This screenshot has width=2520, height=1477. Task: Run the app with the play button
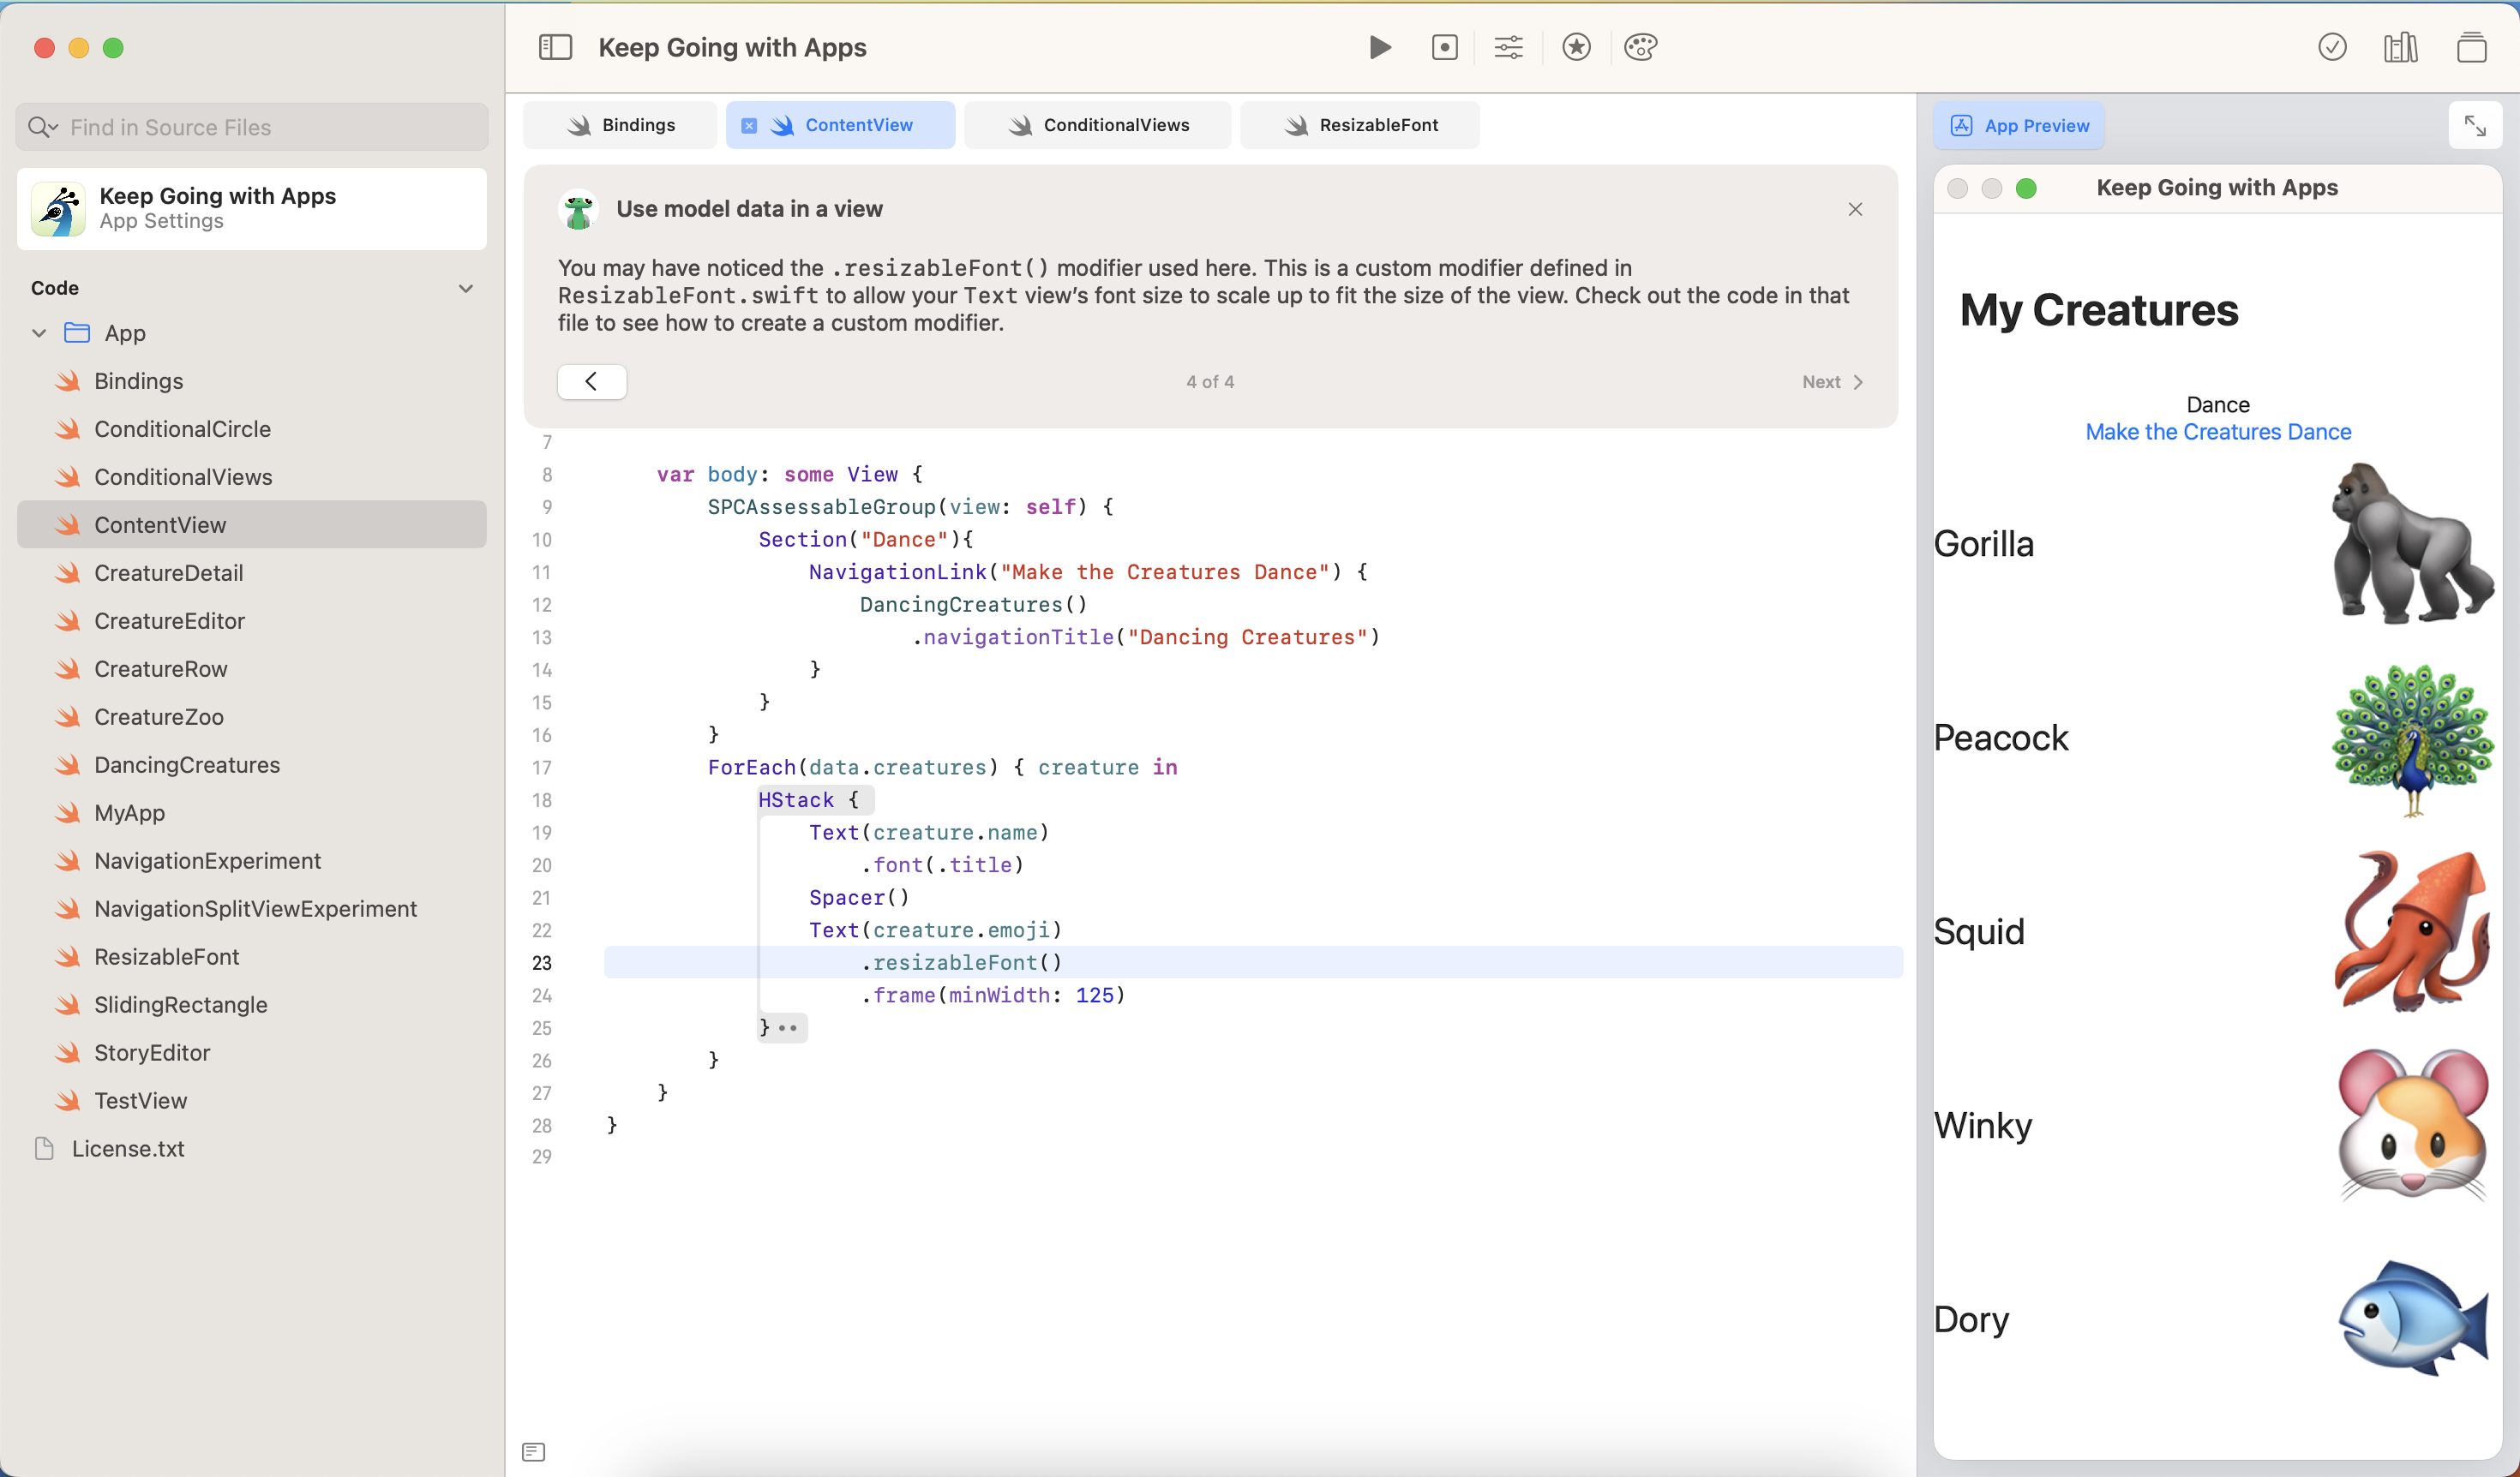click(x=1380, y=47)
